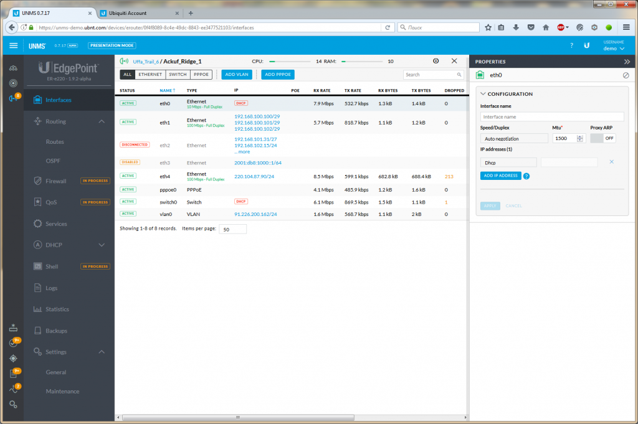The image size is (638, 424).
Task: Remove the Dhcp IP address entry
Action: point(611,162)
